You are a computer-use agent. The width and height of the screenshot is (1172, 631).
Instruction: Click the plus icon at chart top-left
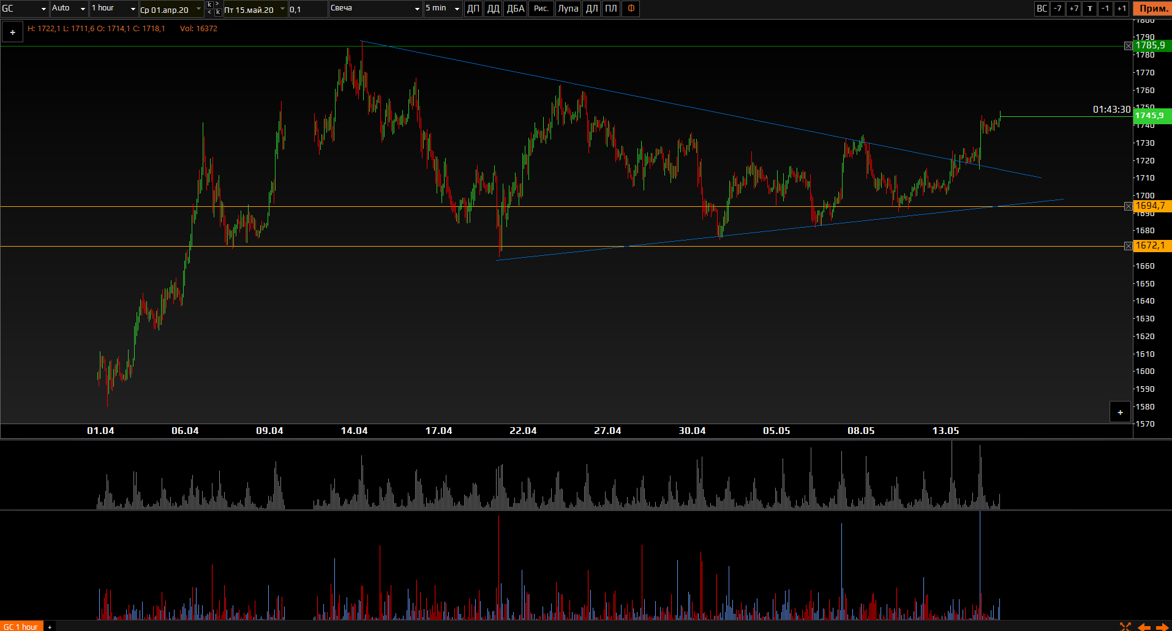[12, 32]
